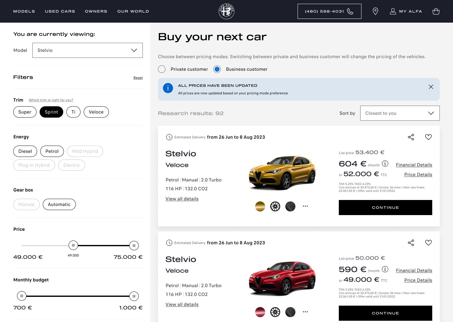The image size is (453, 322).
Task: Select wheel option under red Stelvio
Action: (275, 312)
